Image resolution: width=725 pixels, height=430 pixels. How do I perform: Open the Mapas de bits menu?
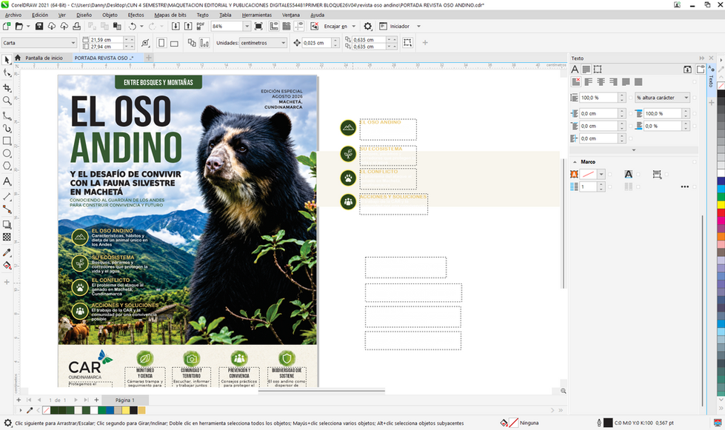click(x=170, y=15)
